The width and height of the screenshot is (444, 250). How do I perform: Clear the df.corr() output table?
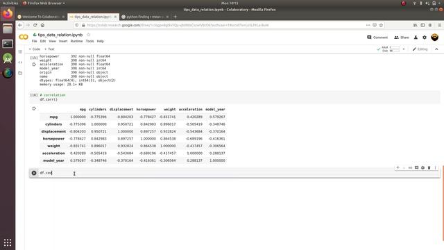[34, 108]
